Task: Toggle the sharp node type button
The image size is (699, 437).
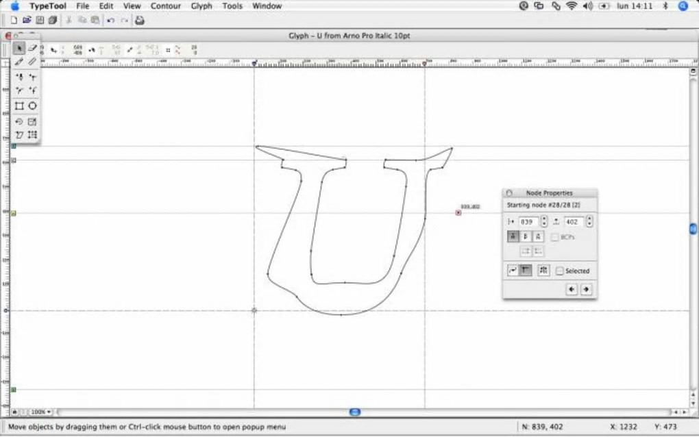Action: pyautogui.click(x=526, y=271)
